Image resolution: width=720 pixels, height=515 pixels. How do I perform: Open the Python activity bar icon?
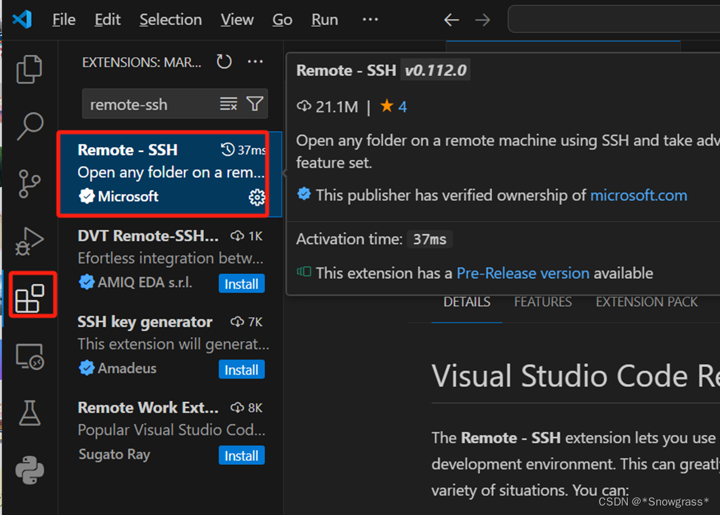click(x=30, y=470)
